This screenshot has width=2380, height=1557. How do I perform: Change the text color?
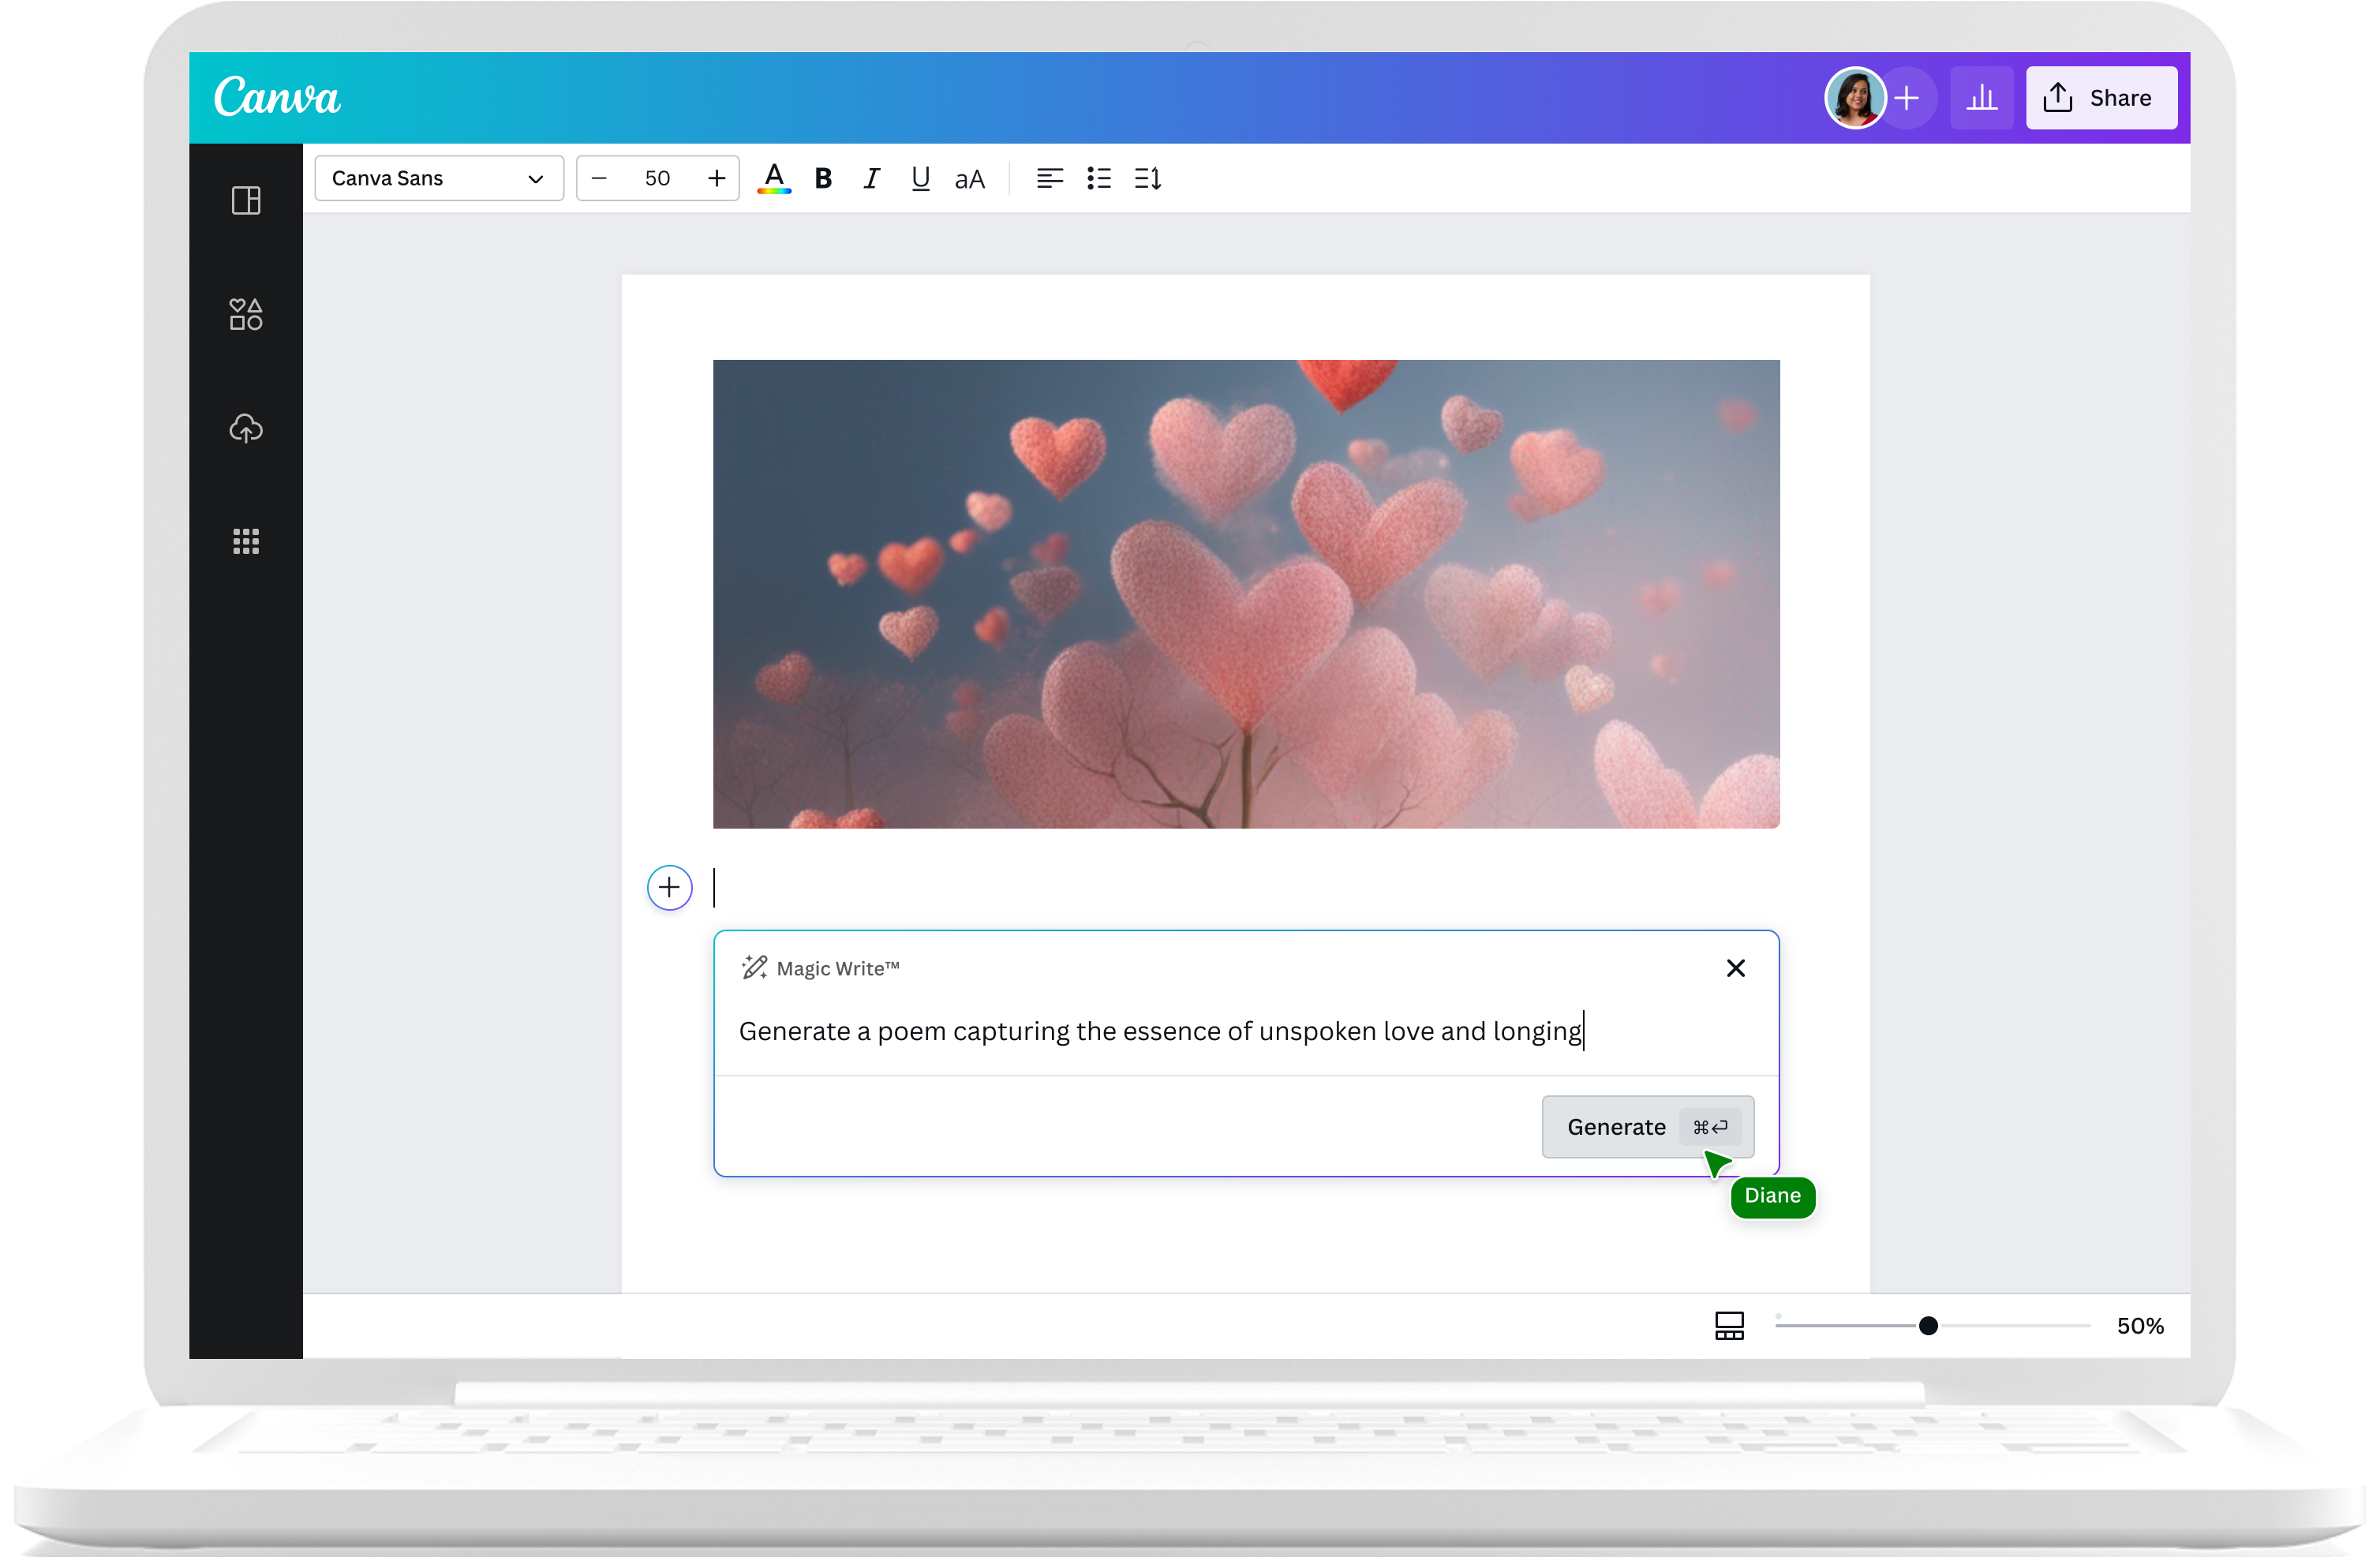[774, 178]
